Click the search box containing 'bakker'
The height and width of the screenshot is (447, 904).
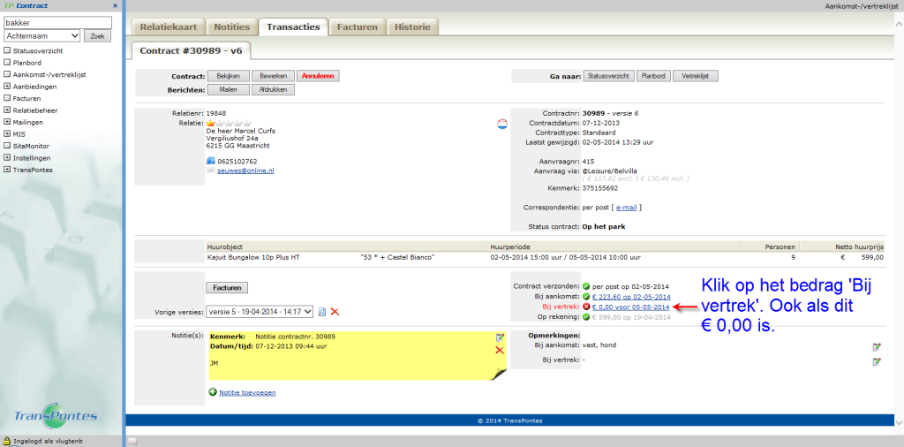(x=58, y=22)
